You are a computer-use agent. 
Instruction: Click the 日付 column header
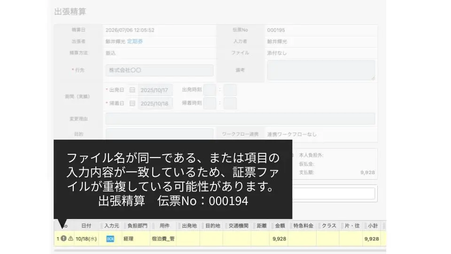tap(86, 226)
